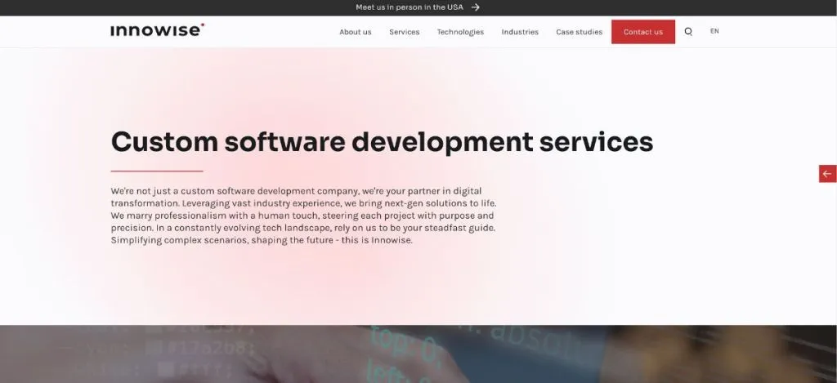Click the blurred code hero image

click(x=418, y=354)
